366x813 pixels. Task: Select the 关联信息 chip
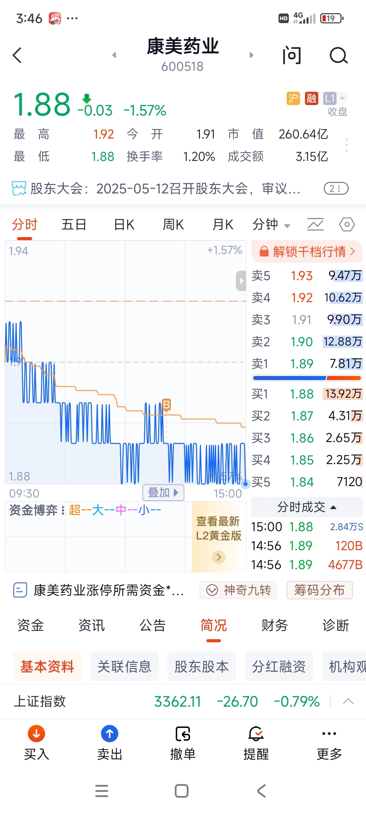pos(124,666)
